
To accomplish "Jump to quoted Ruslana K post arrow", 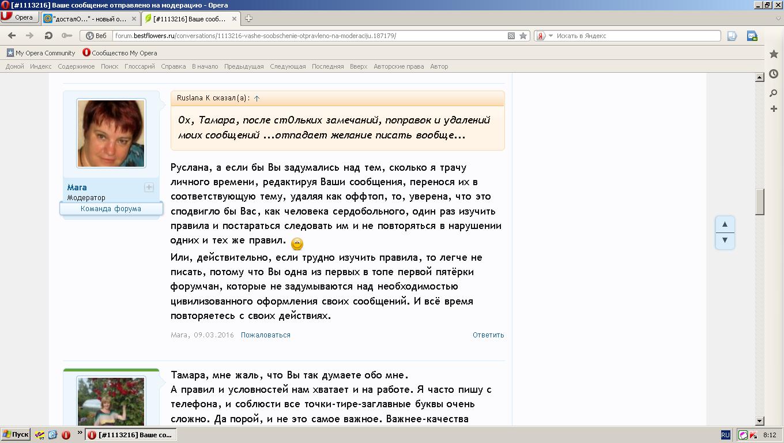I will tap(257, 98).
